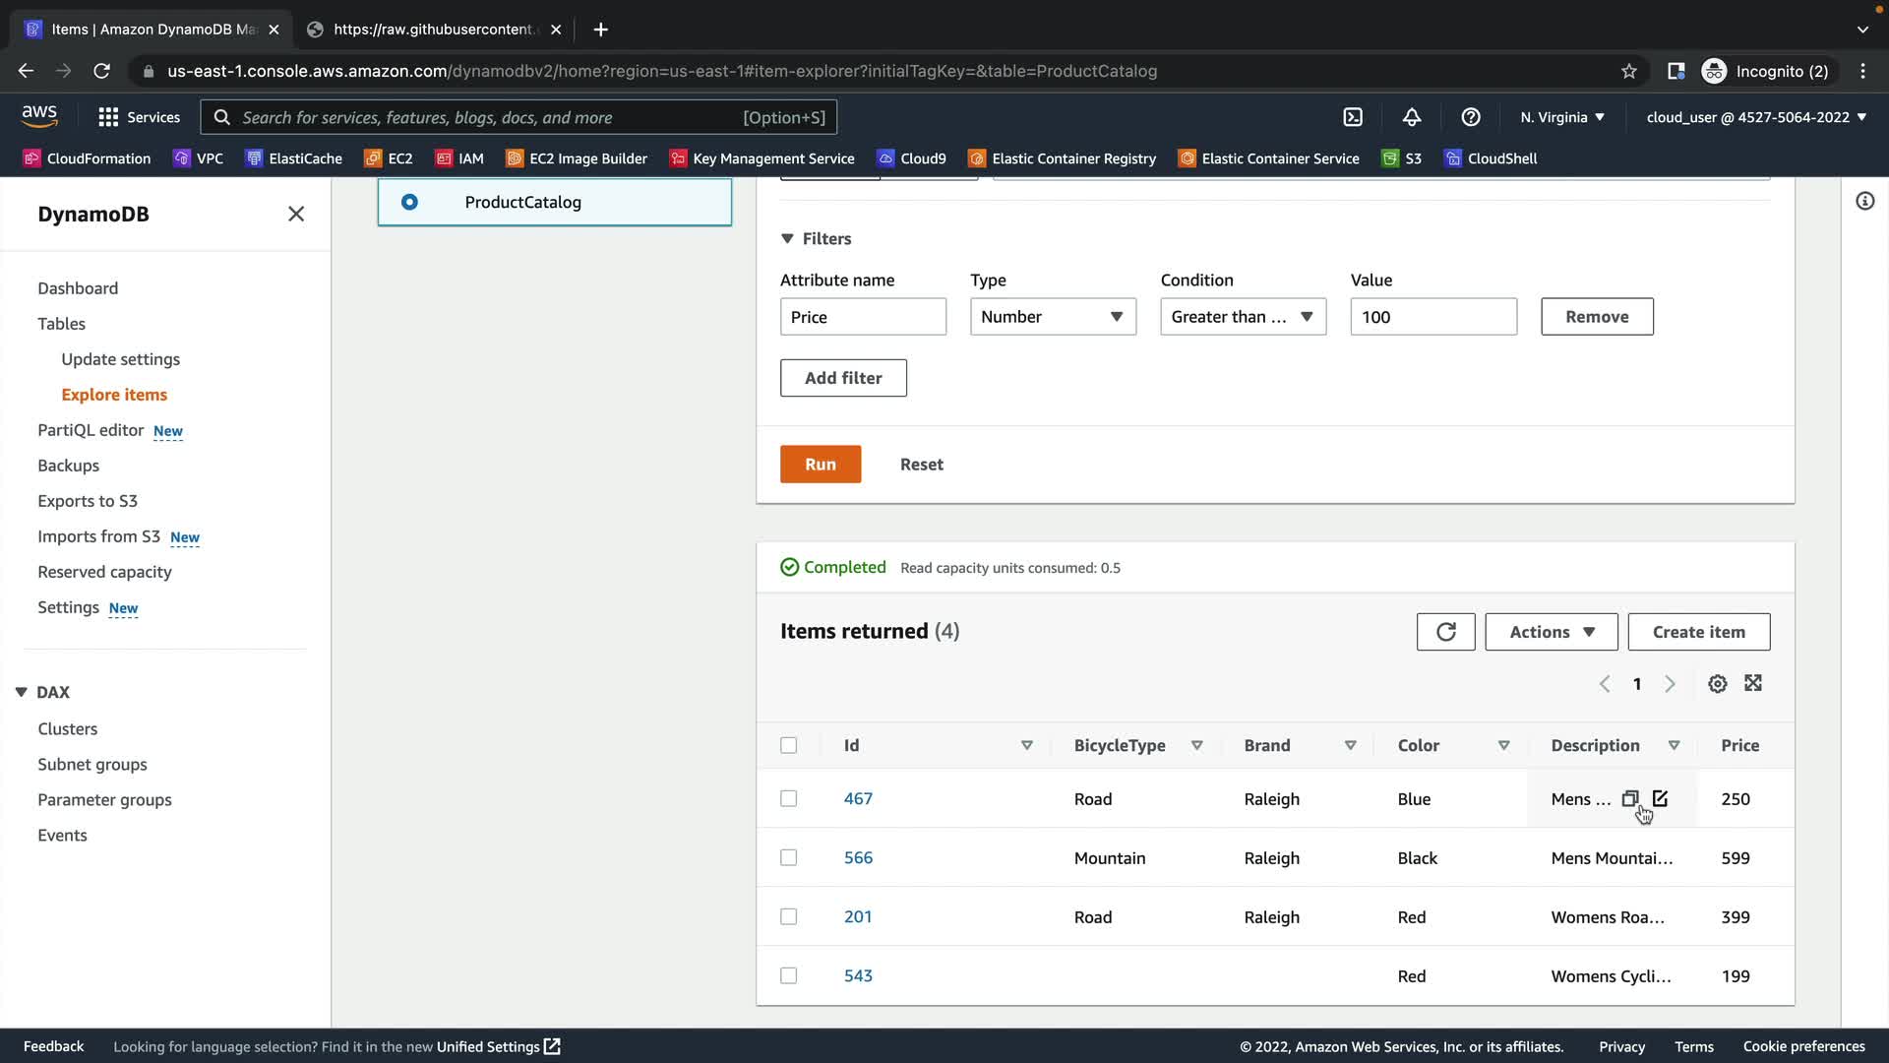Image resolution: width=1889 pixels, height=1063 pixels.
Task: Click the orange Run button
Action: tap(820, 465)
